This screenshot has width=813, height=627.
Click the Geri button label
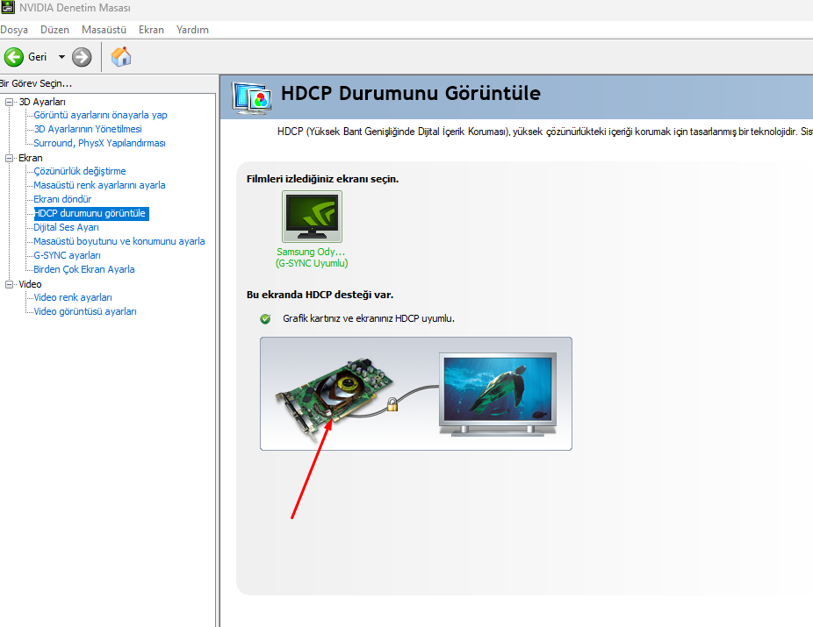[38, 57]
